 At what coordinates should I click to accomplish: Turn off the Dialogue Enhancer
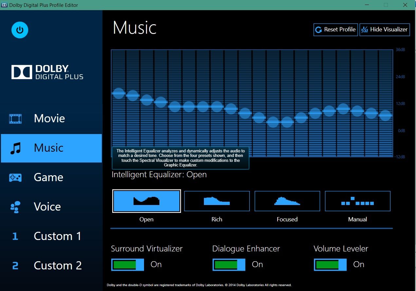[x=228, y=265]
